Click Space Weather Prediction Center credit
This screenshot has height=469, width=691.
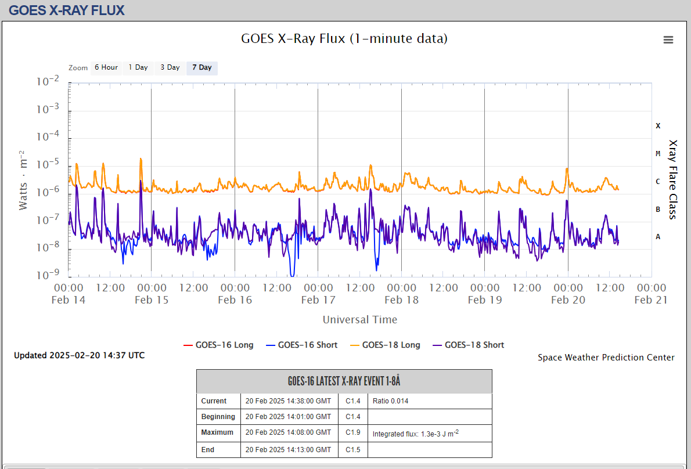coord(606,358)
